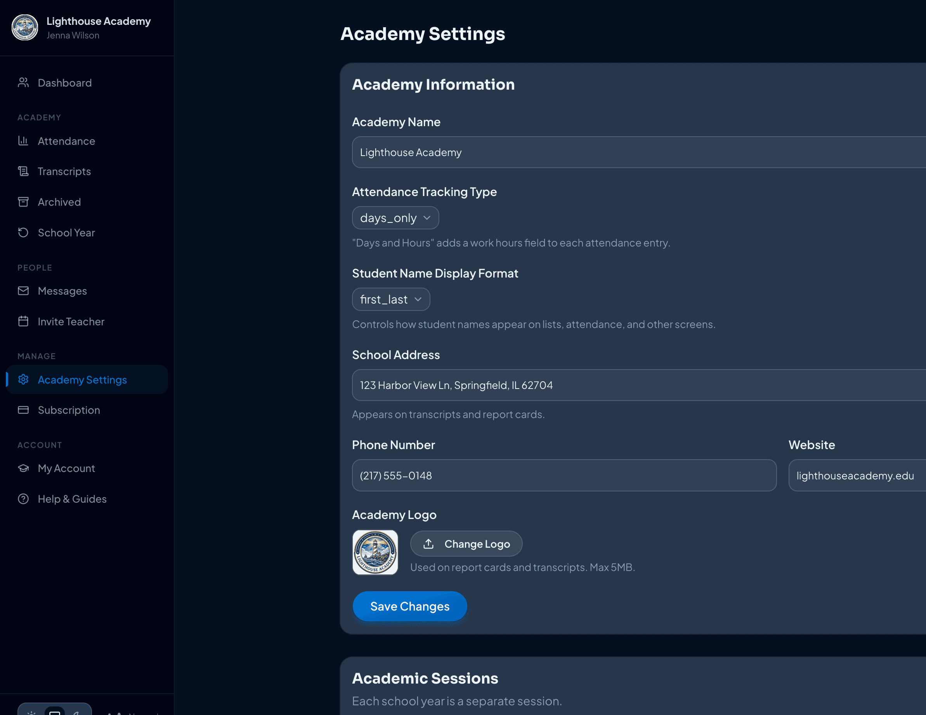Expand the first_last name format dropdown

390,299
